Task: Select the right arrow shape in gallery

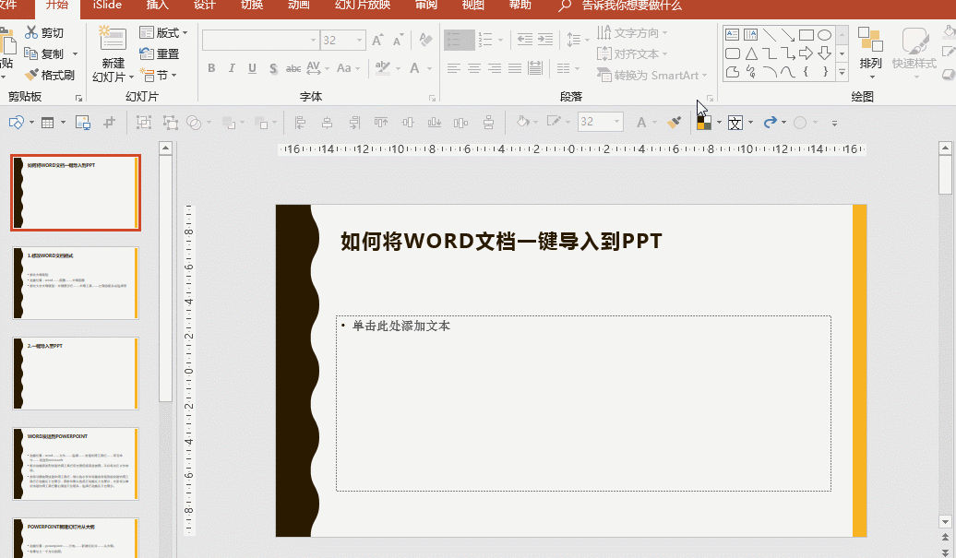Action: (x=806, y=53)
